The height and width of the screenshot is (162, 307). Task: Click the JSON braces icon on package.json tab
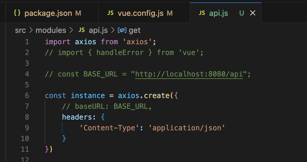point(17,13)
